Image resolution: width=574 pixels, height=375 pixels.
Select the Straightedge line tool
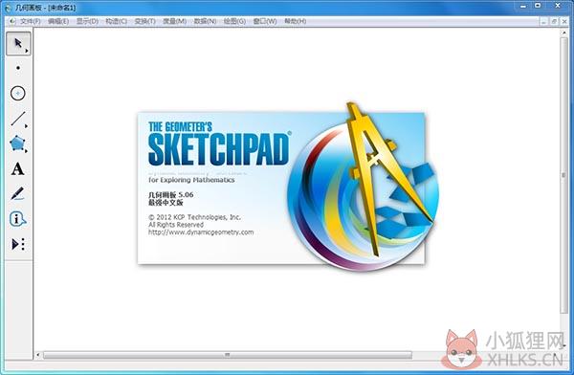pos(18,119)
